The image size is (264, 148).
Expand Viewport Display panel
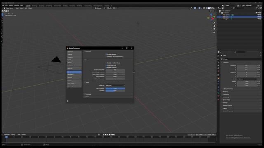pyautogui.click(x=227, y=106)
